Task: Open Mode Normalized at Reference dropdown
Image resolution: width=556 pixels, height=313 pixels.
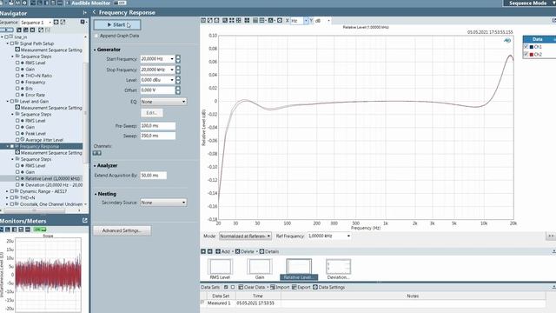Action: point(245,236)
